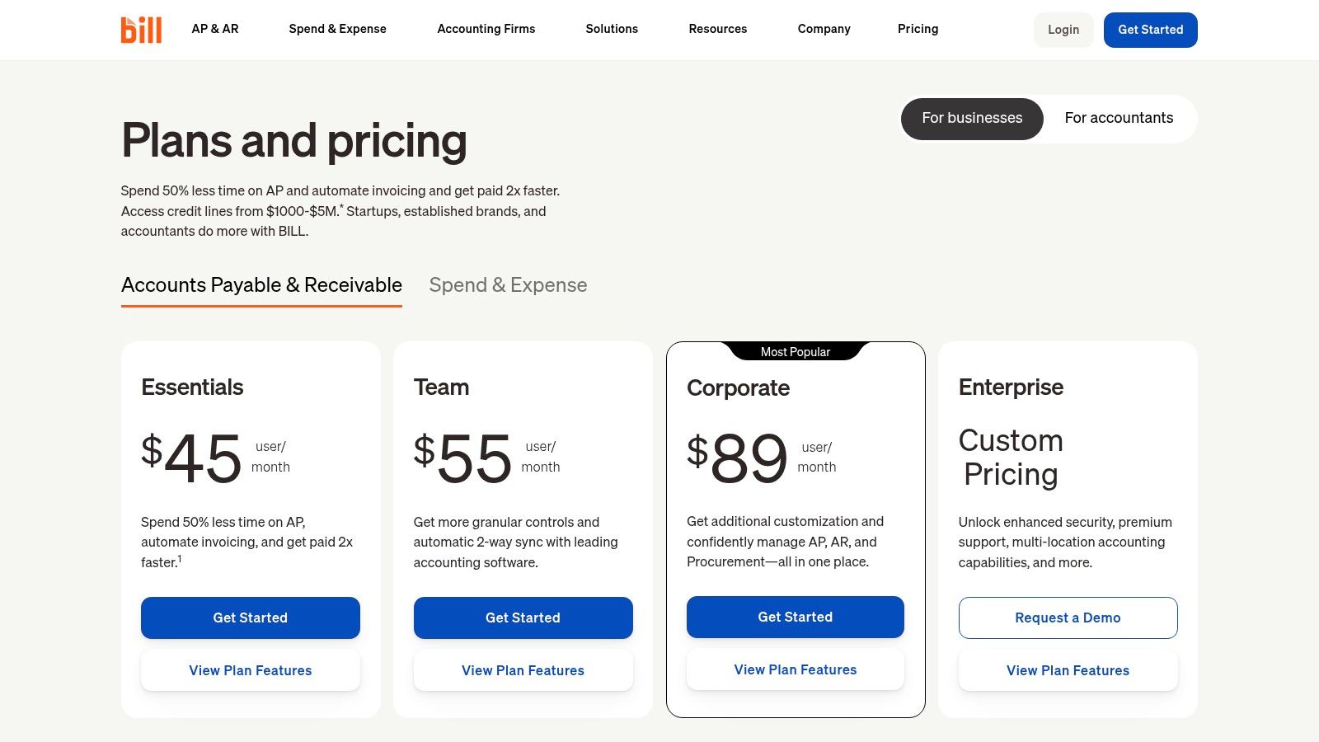Request a demo for Enterprise
The image size is (1319, 742).
point(1068,618)
